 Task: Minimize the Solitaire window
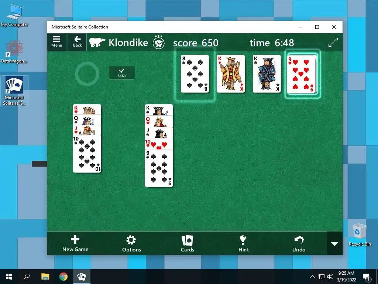300,27
